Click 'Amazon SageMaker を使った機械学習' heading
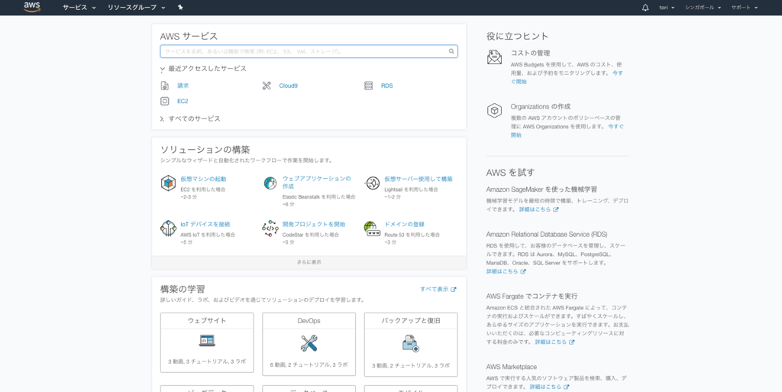 pyautogui.click(x=541, y=190)
